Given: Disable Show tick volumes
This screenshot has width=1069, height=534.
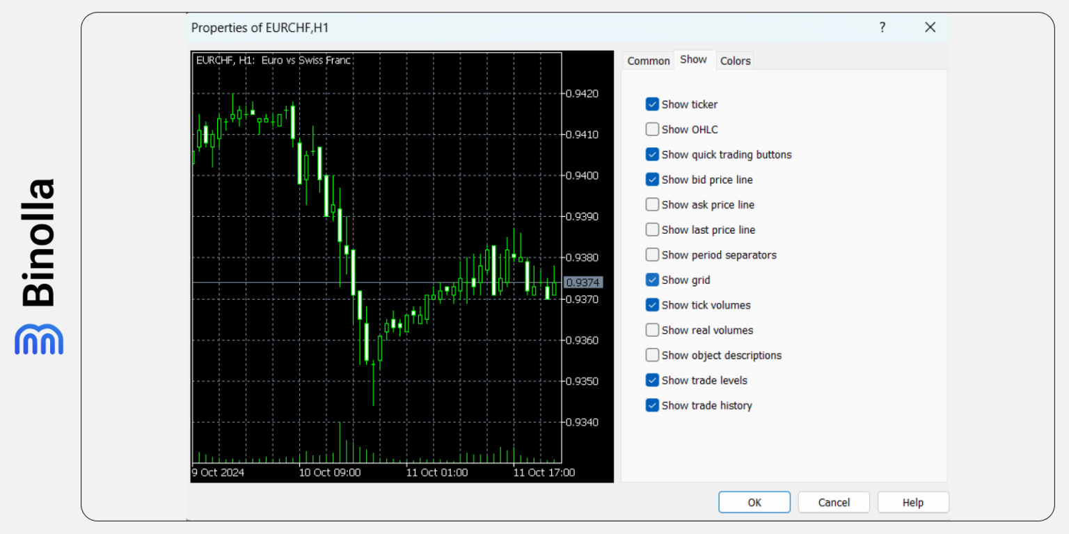Looking at the screenshot, I should point(652,305).
